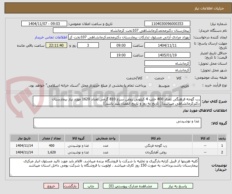Click the deadline date field 1404/11/11
This screenshot has height=194, width=232.
click(167, 45)
